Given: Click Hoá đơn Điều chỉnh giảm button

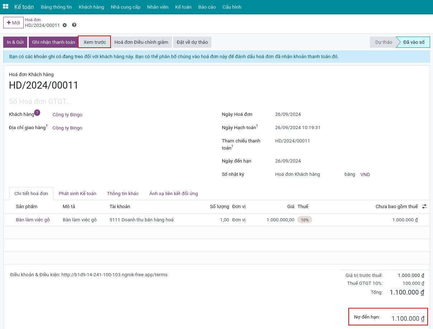Looking at the screenshot, I should (141, 42).
